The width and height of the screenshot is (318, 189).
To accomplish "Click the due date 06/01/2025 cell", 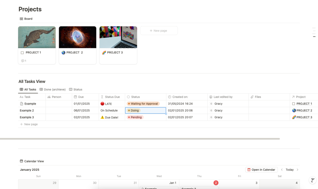I will pyautogui.click(x=85, y=110).
